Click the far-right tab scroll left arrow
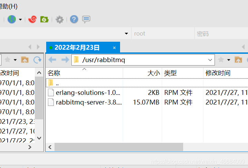The image size is (248, 168). click(243, 47)
